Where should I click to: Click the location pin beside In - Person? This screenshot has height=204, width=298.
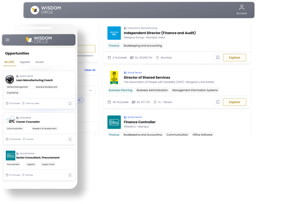pyautogui.click(x=155, y=102)
